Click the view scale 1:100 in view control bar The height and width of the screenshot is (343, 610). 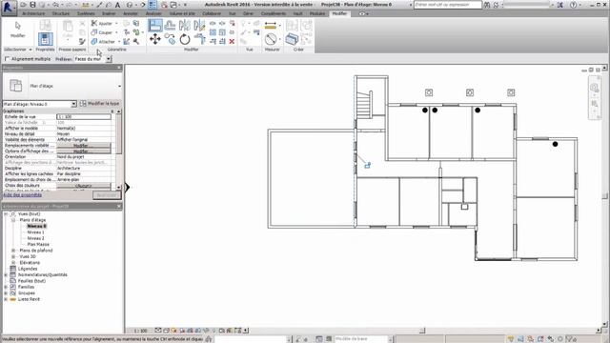point(140,331)
